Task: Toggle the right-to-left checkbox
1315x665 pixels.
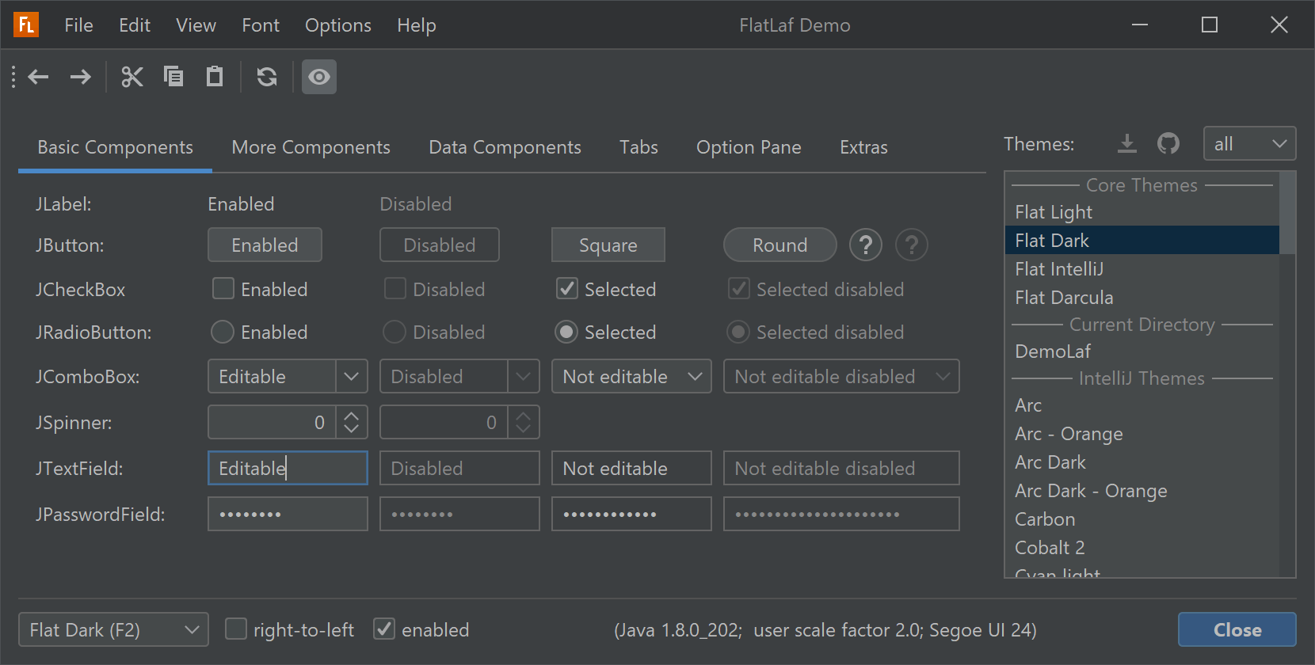Action: click(236, 629)
